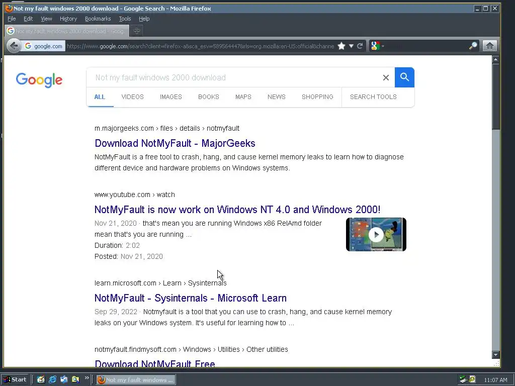The width and height of the screenshot is (515, 386).
Task: Open the Windows Start menu
Action: click(x=15, y=380)
